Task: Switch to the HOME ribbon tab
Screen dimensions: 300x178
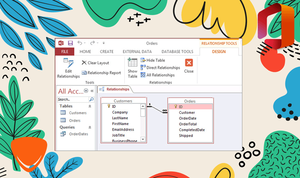Action: click(x=85, y=51)
